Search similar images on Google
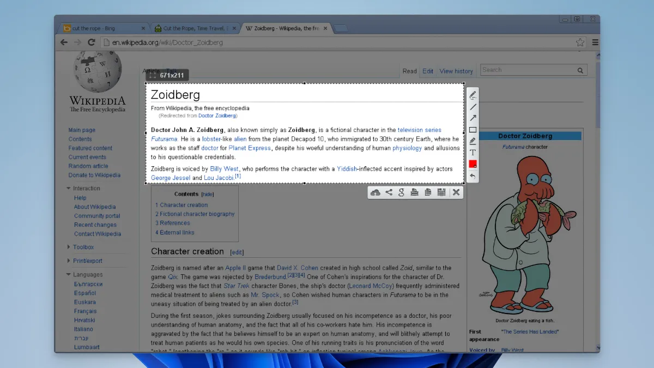This screenshot has width=654, height=368. (402, 192)
